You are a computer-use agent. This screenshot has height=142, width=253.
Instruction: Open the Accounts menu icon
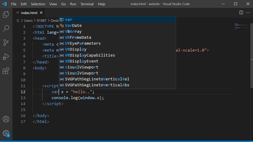[6, 119]
